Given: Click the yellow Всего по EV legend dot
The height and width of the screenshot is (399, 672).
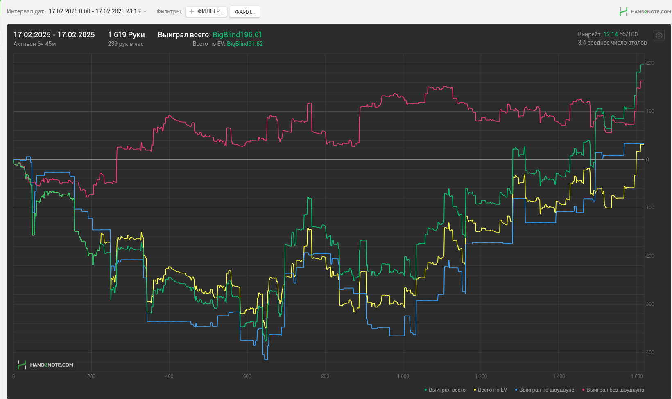Looking at the screenshot, I should coord(475,390).
